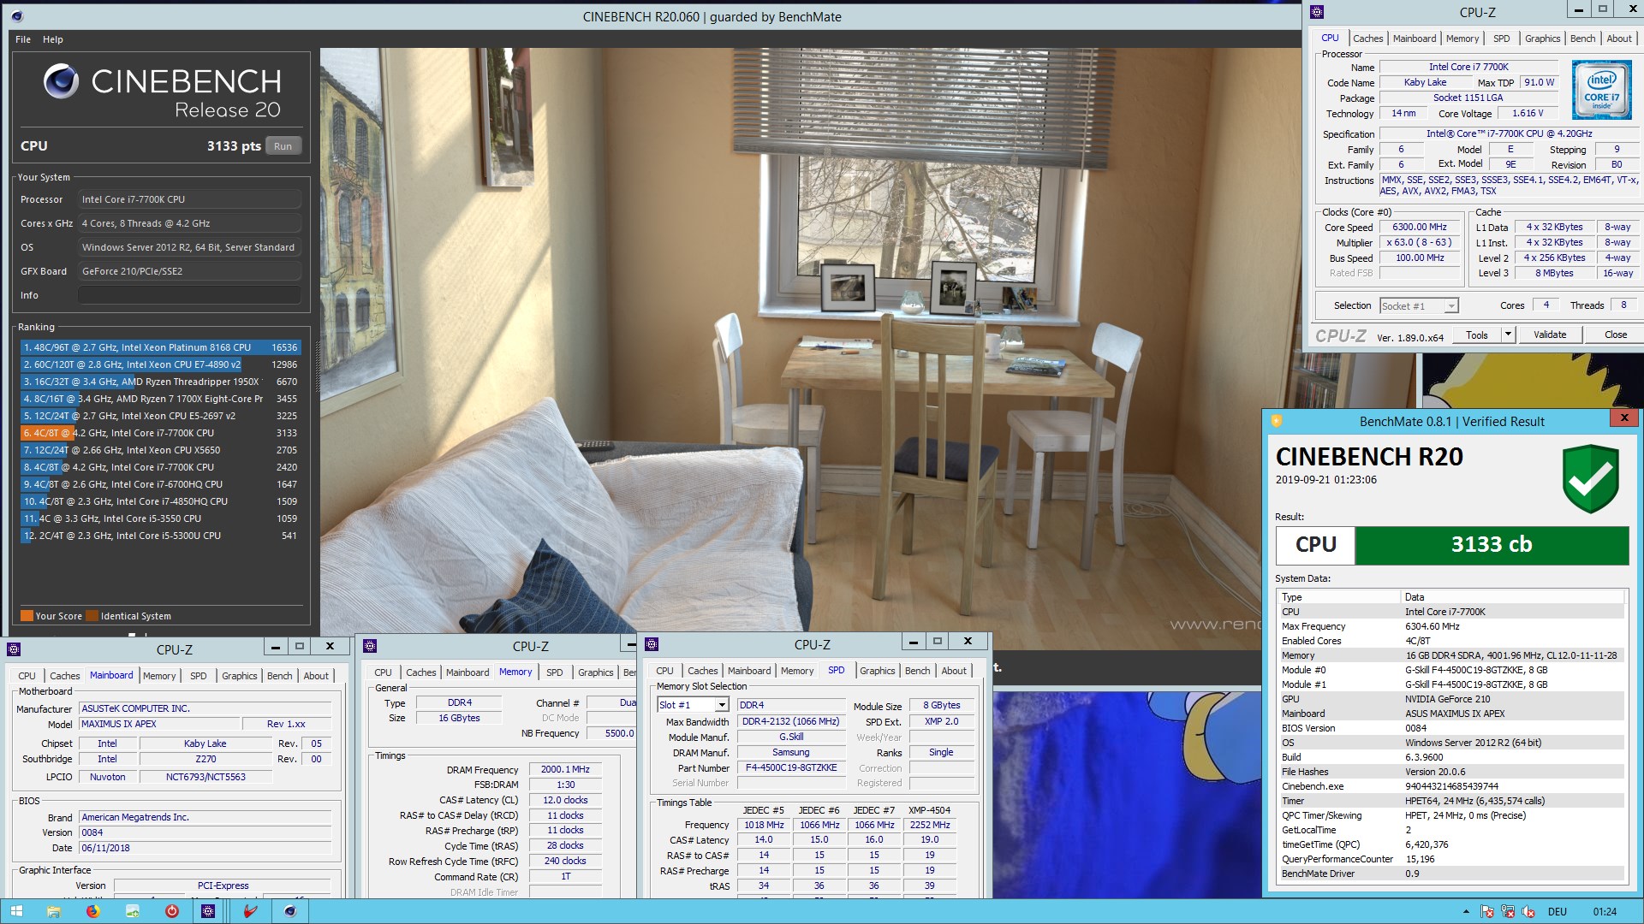Open the volume tray icon
The image size is (1644, 924).
1528,912
